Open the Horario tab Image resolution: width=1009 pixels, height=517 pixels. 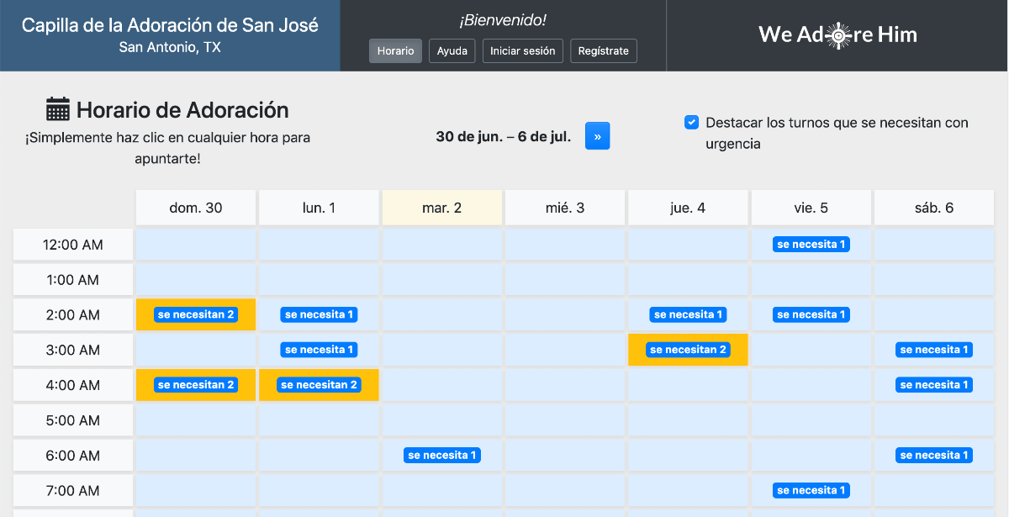(395, 50)
